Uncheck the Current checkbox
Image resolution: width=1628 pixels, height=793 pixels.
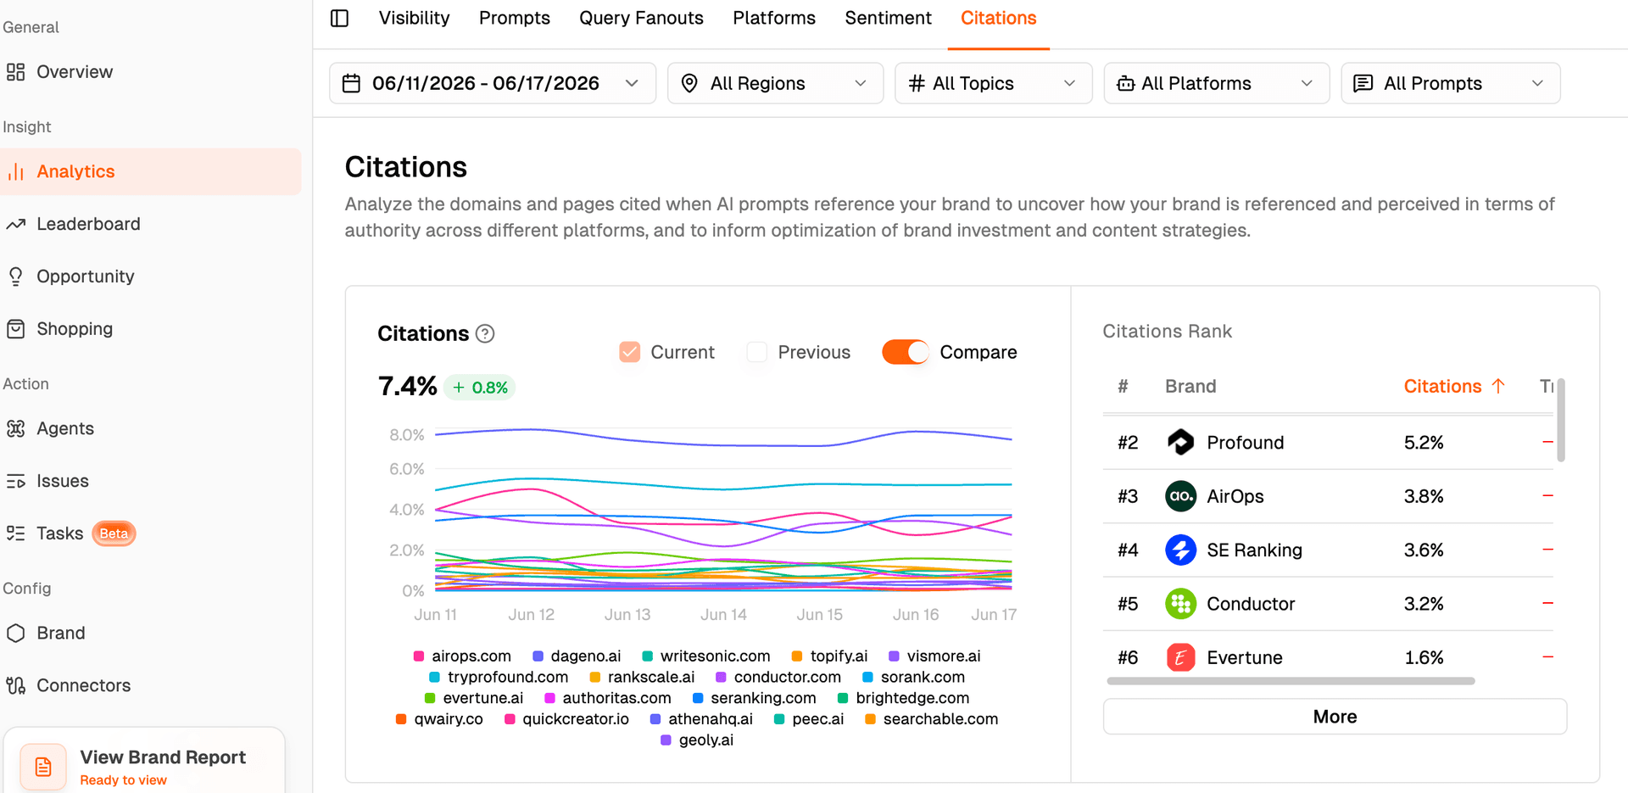630,352
